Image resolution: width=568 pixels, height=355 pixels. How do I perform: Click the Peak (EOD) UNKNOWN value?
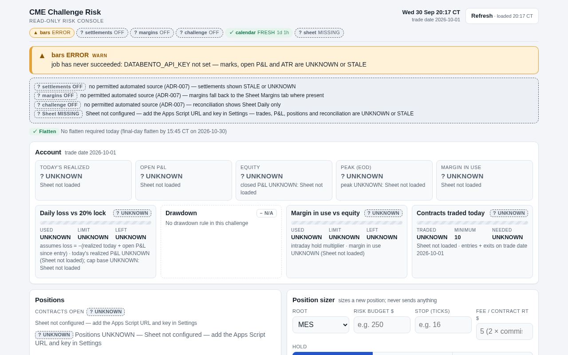tap(362, 176)
